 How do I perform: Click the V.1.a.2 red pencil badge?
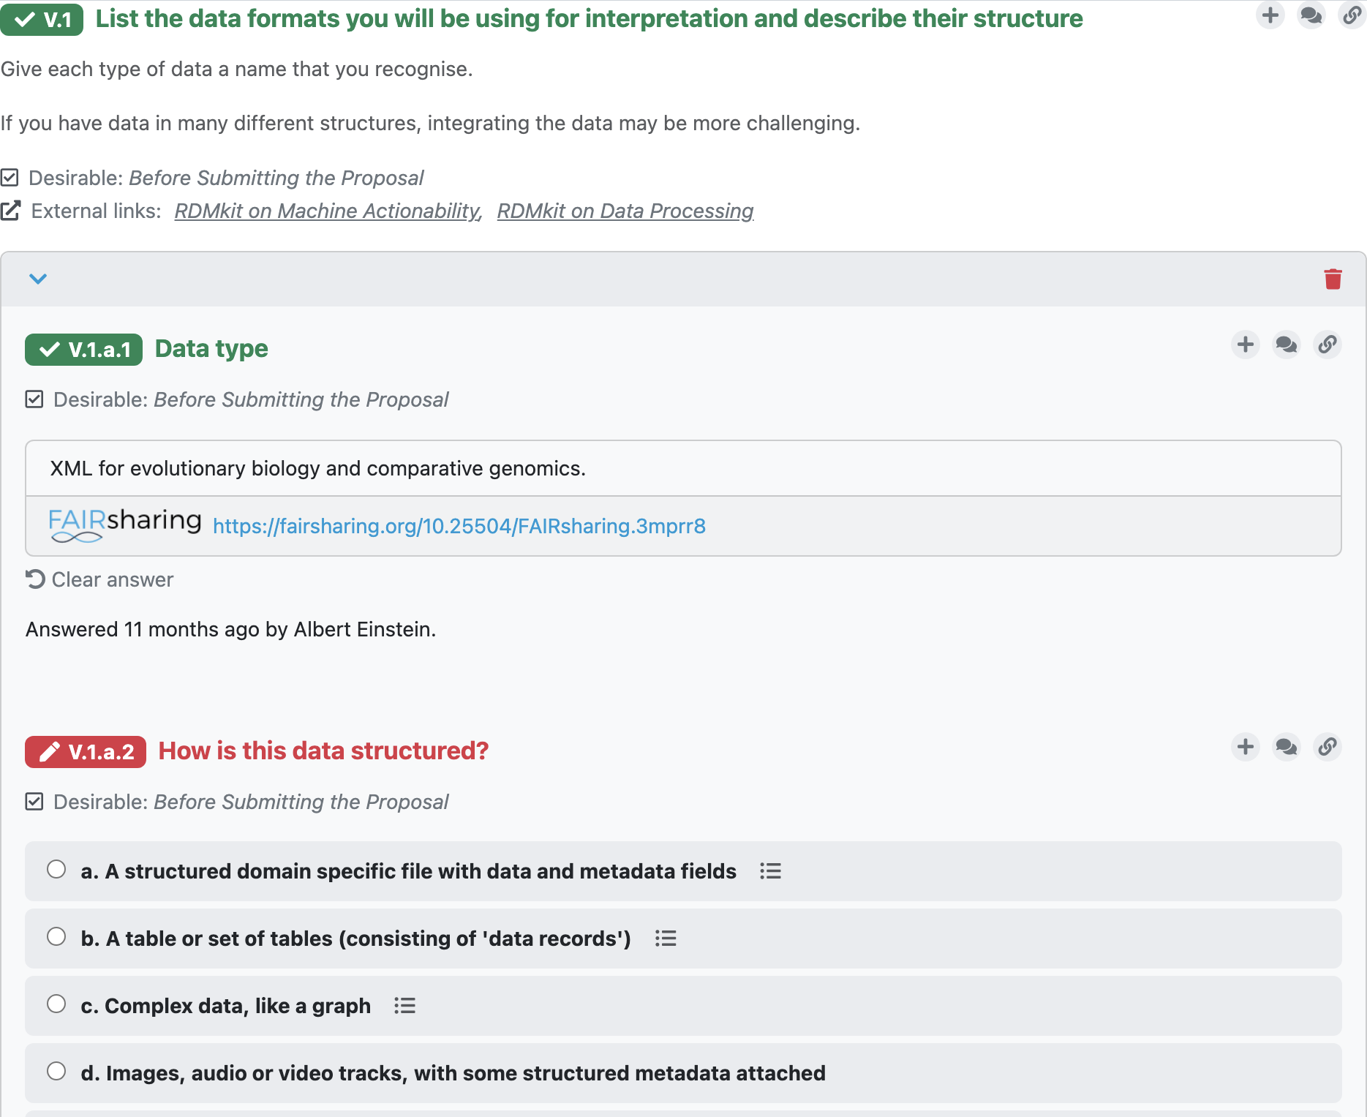pos(86,752)
